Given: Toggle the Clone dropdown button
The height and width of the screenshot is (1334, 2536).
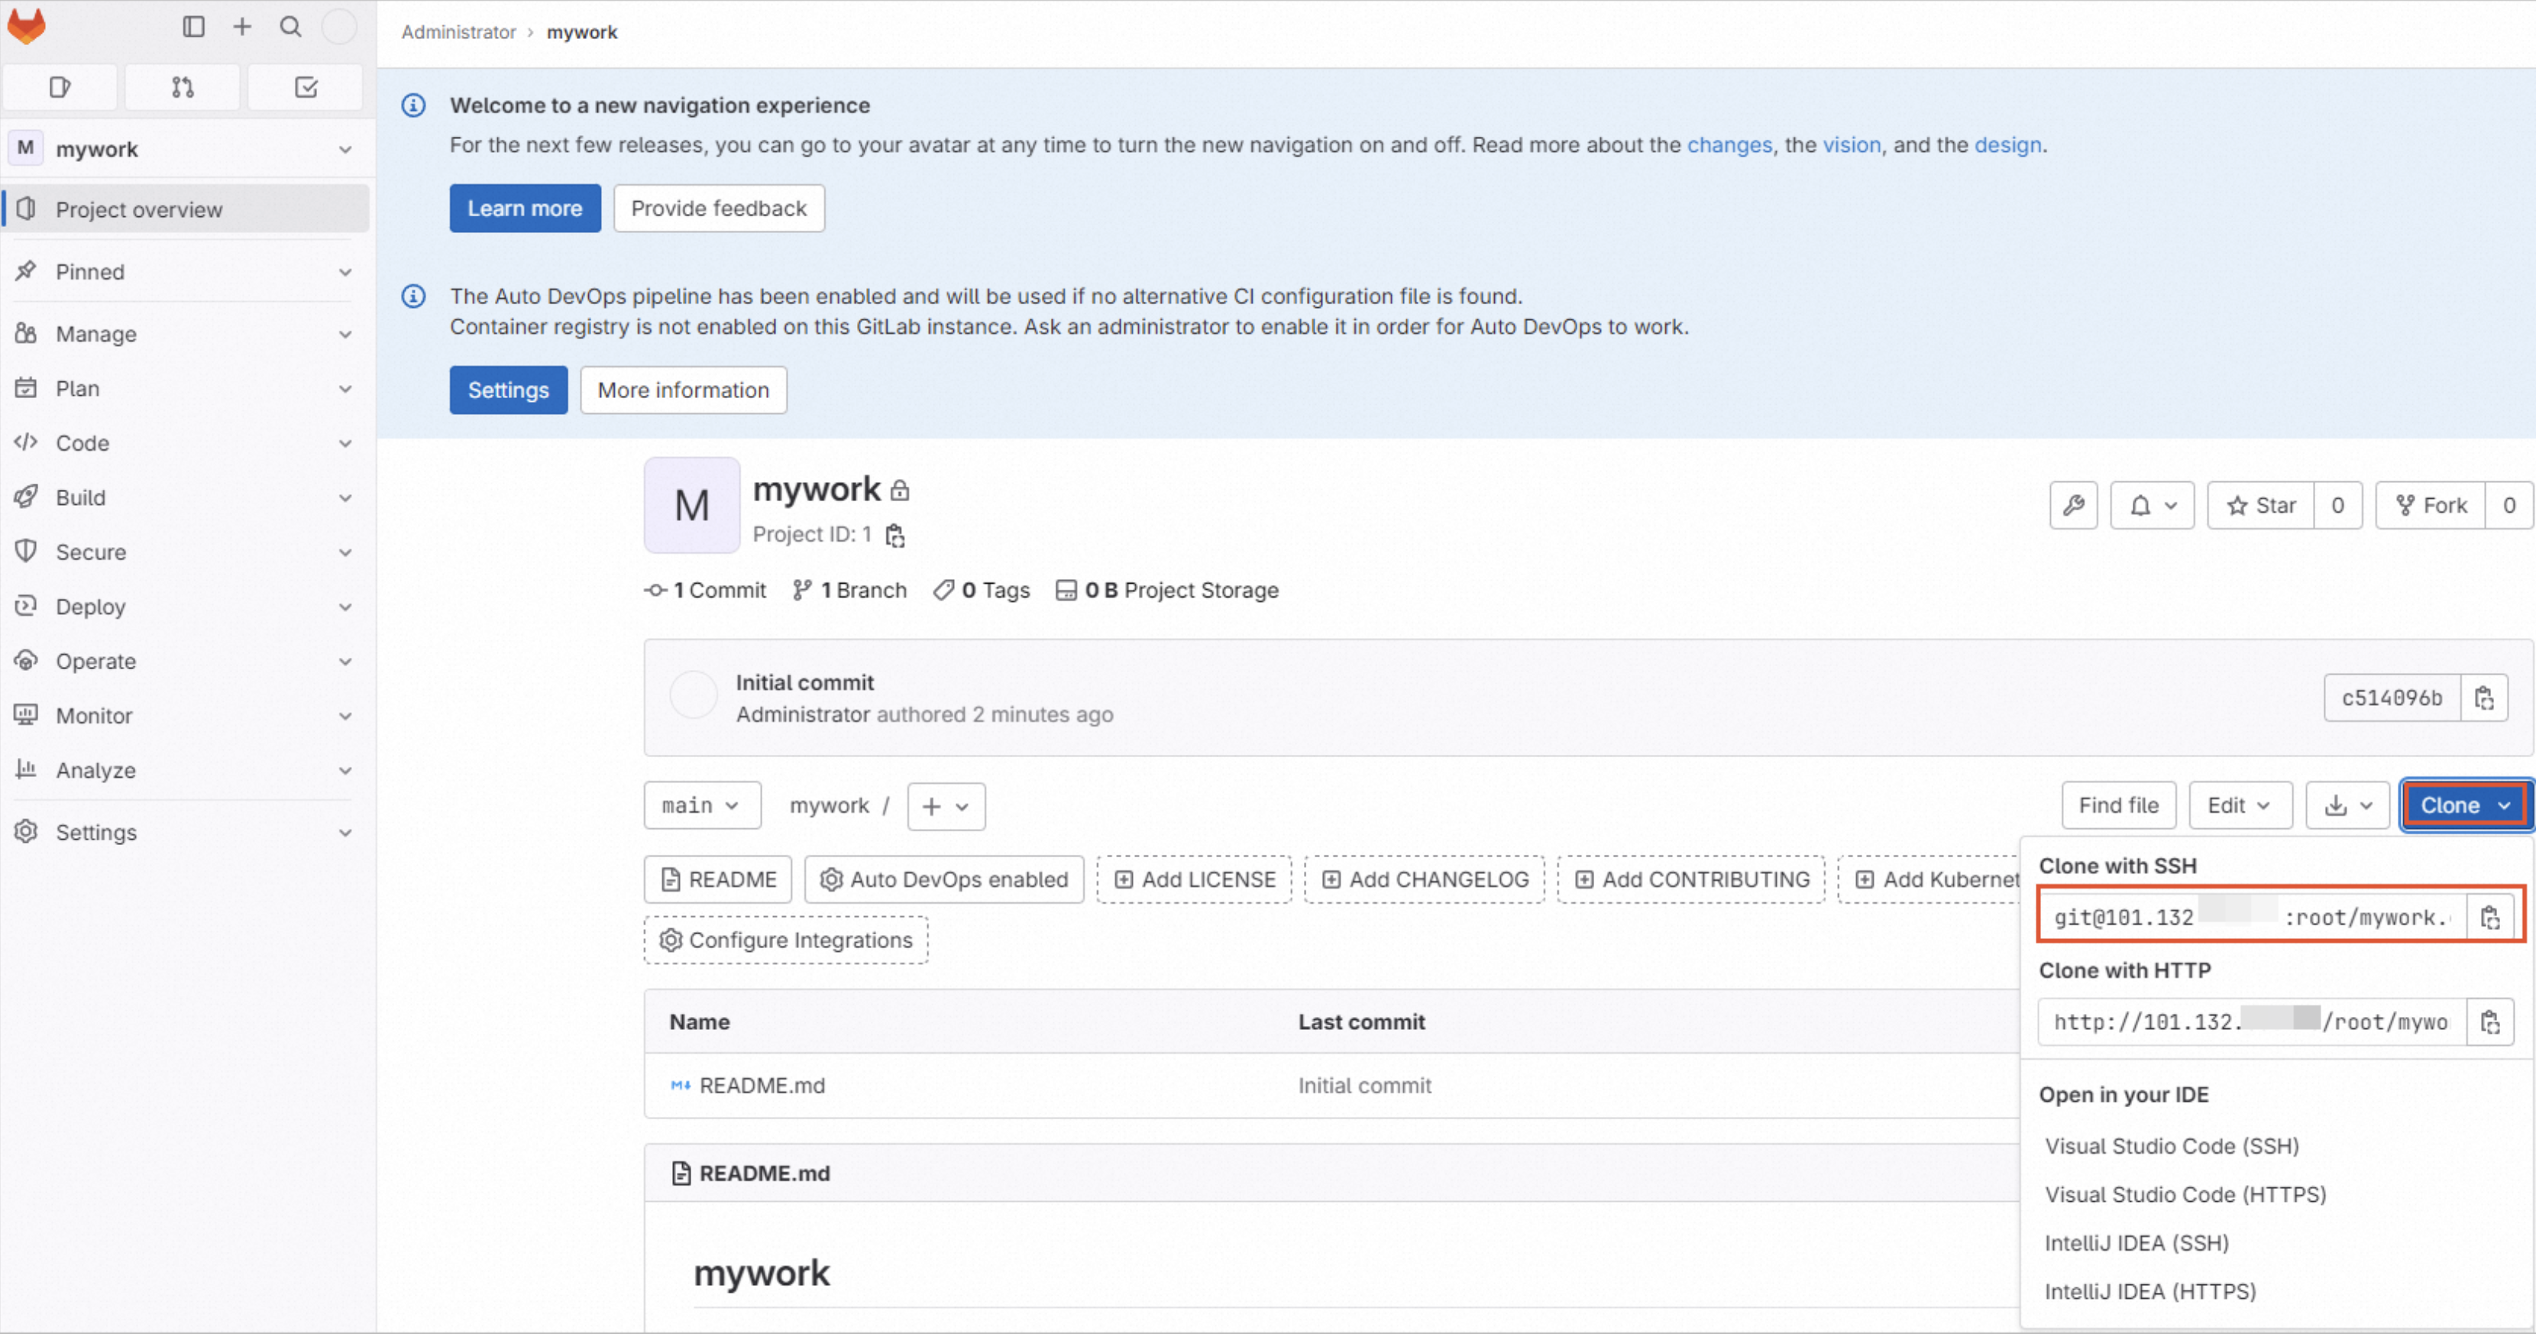Looking at the screenshot, I should (2465, 806).
